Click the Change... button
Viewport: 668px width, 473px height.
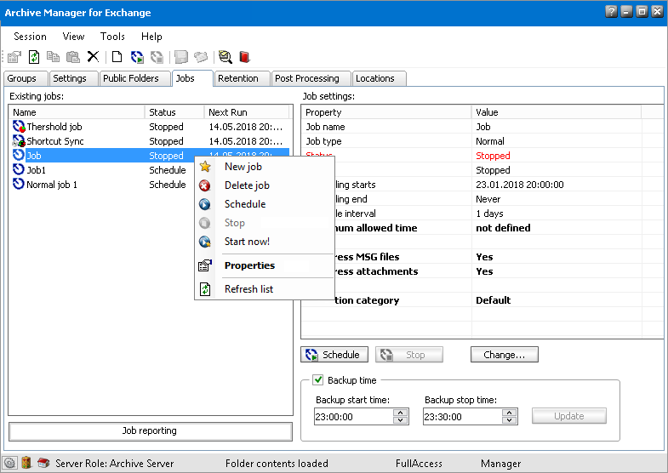click(504, 355)
